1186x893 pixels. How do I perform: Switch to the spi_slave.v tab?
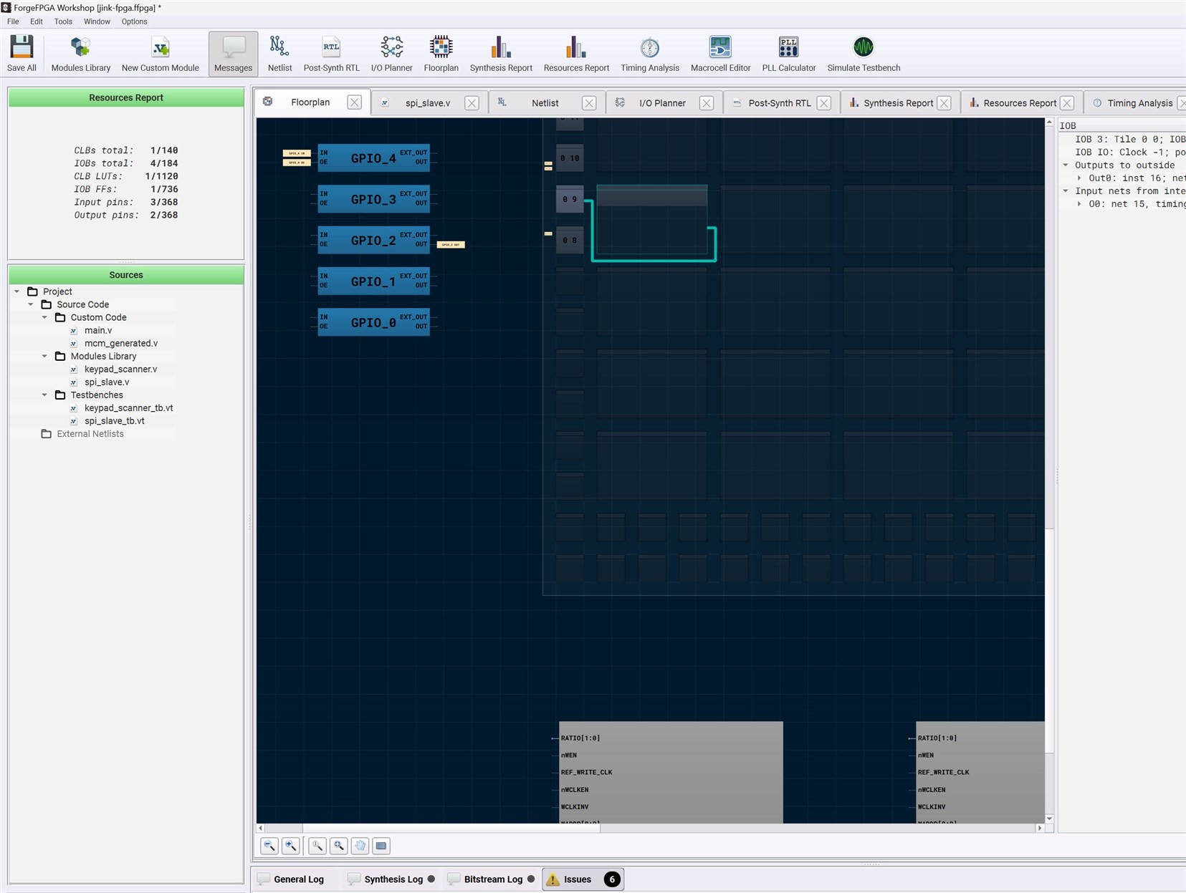[428, 103]
